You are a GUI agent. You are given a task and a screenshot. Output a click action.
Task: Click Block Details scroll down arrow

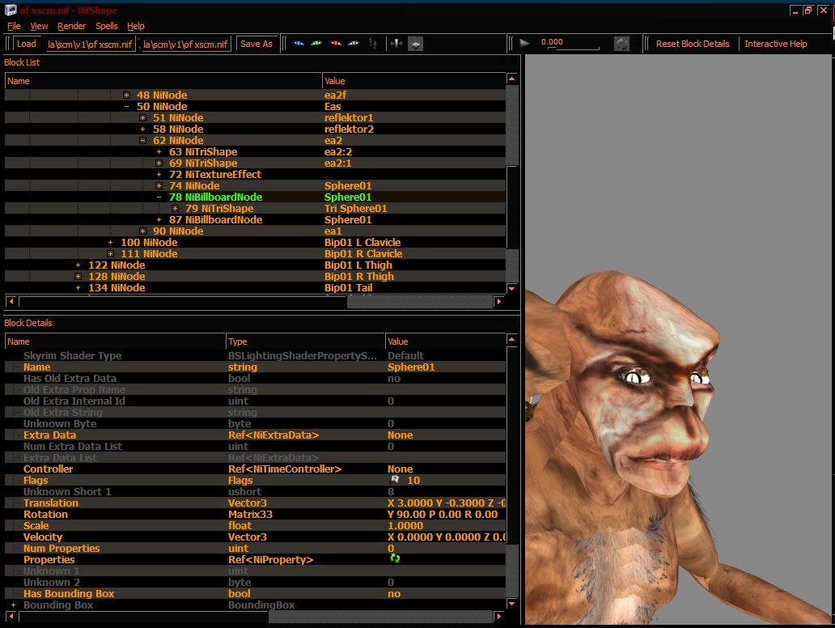tap(511, 604)
